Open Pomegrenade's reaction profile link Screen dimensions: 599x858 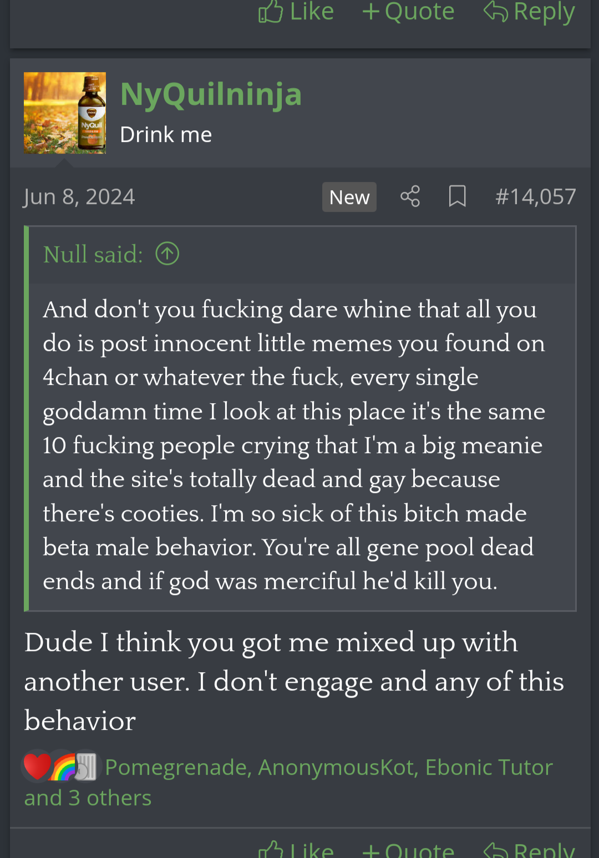[176, 767]
